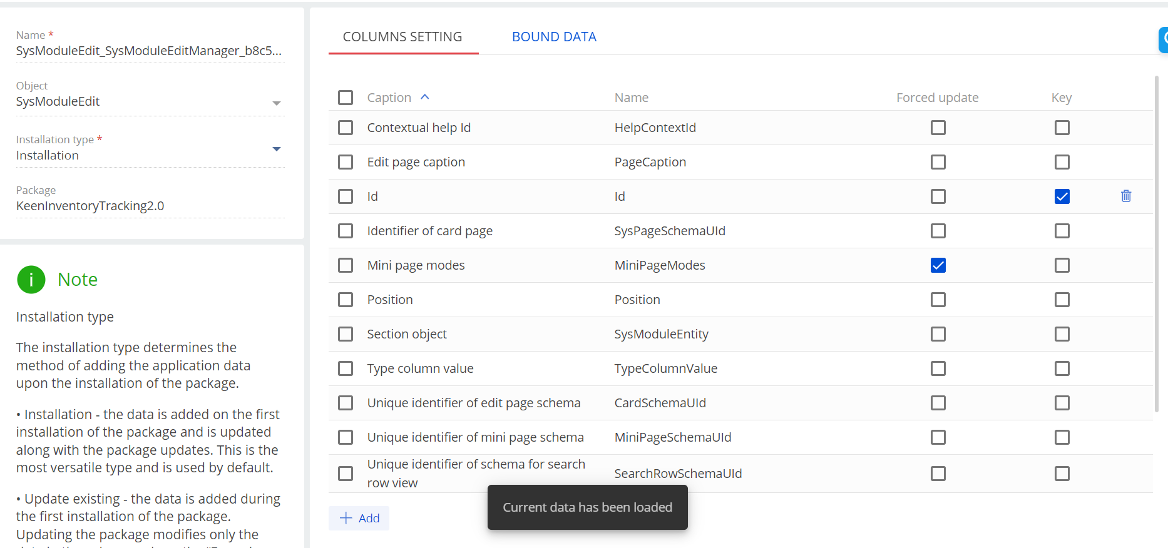Select the Section object row checkbox

(346, 334)
